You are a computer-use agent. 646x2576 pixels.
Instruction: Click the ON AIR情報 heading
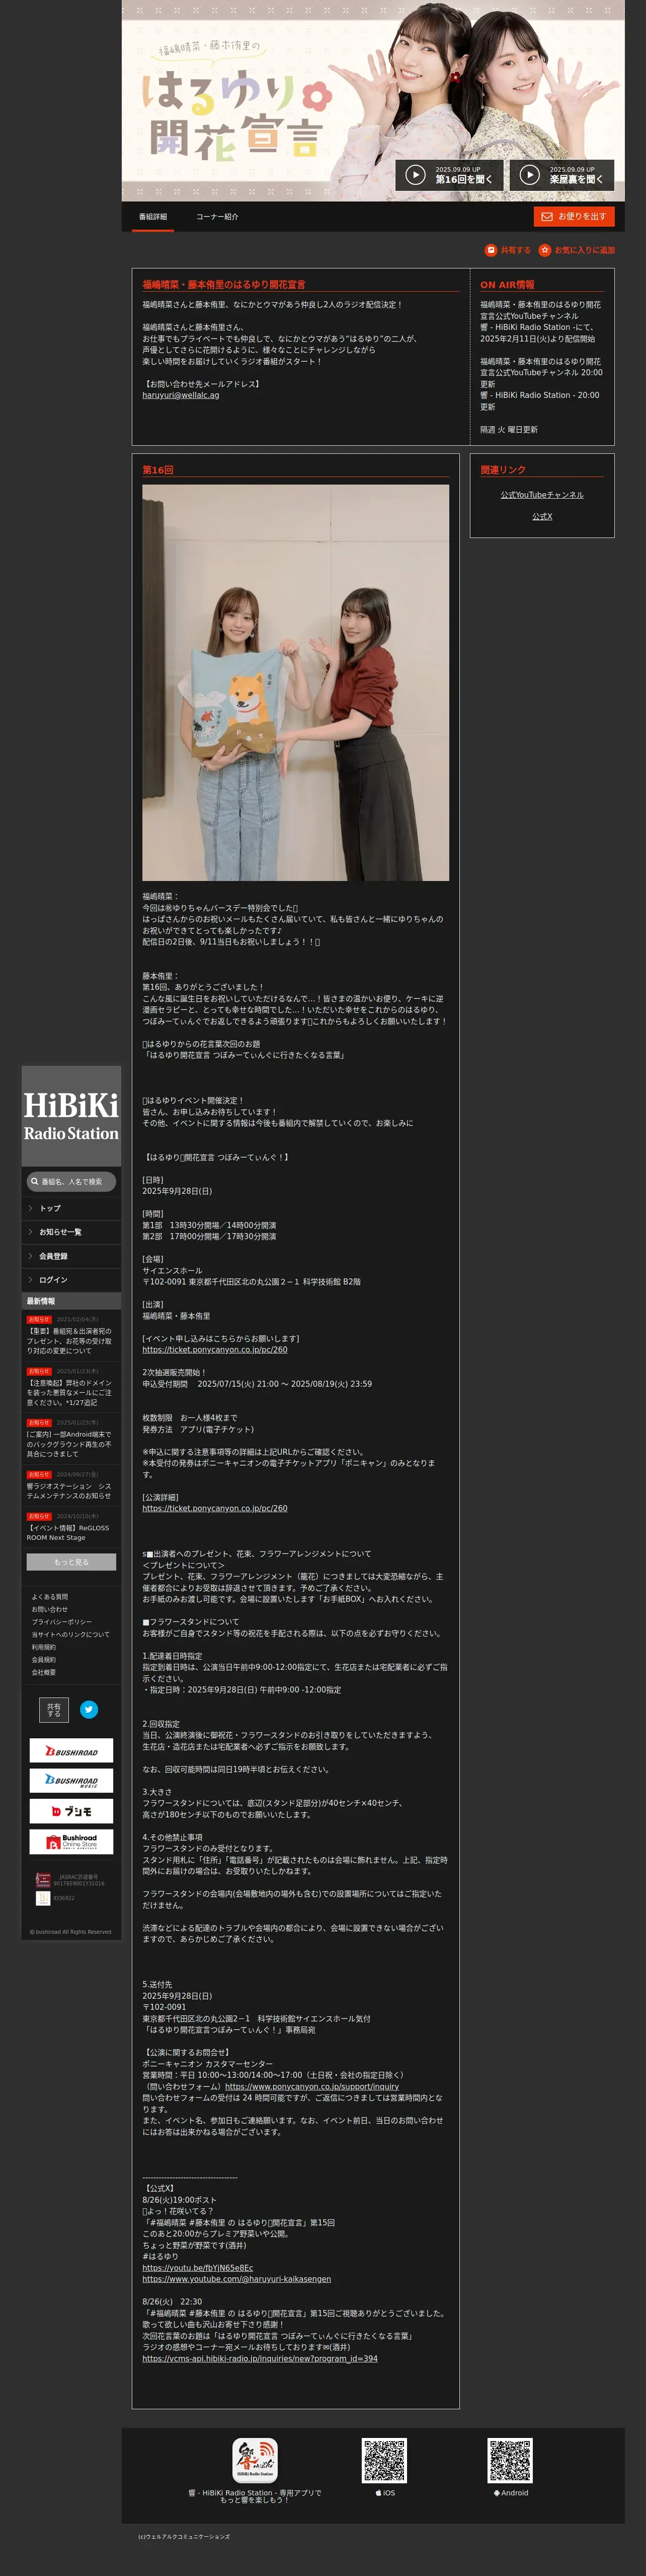[x=507, y=285]
